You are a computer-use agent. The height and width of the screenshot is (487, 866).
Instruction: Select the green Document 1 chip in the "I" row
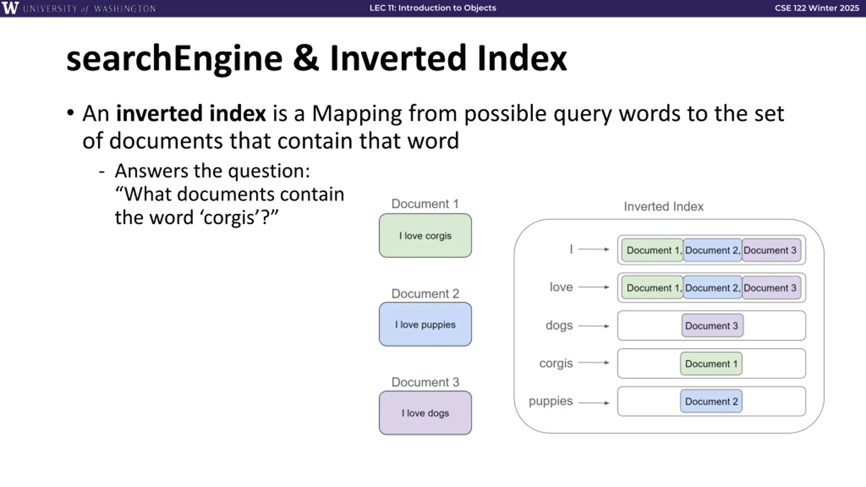(x=653, y=250)
